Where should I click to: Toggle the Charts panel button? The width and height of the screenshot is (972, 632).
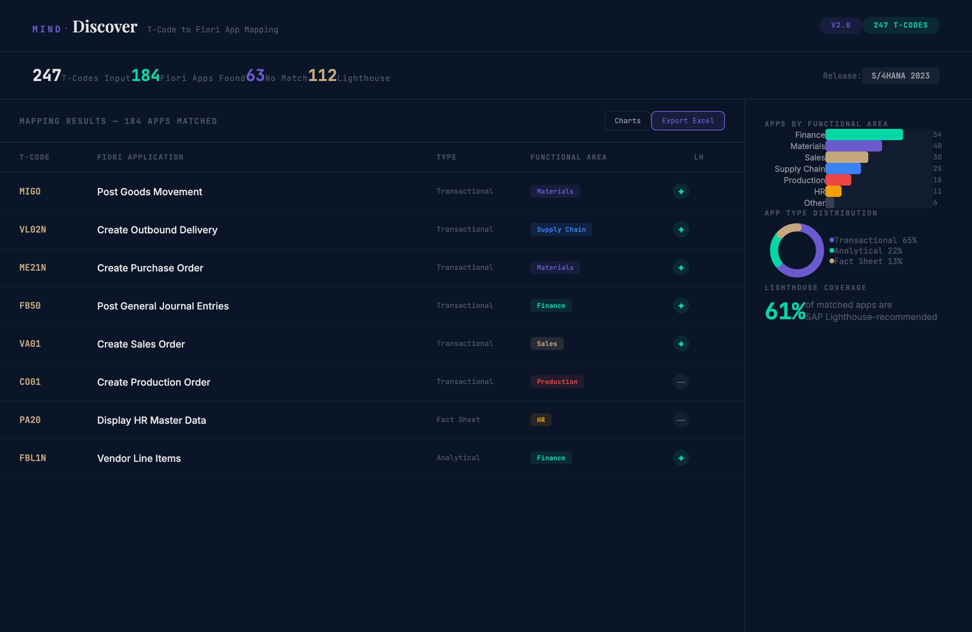pyautogui.click(x=627, y=120)
